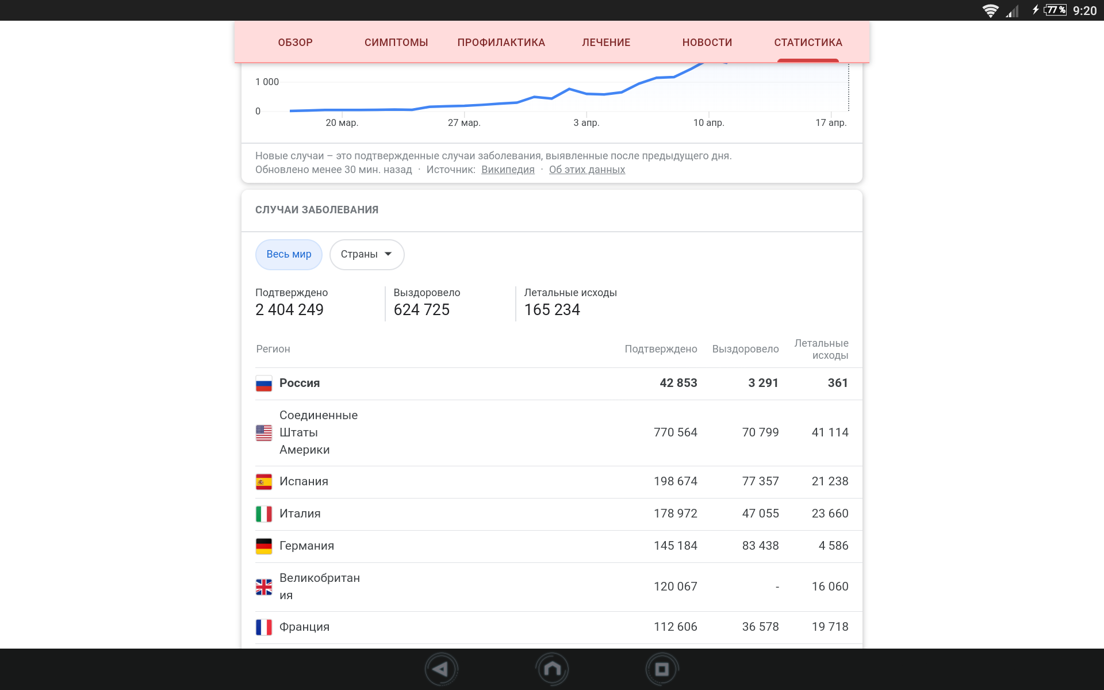Open the Новости tab

tap(707, 43)
